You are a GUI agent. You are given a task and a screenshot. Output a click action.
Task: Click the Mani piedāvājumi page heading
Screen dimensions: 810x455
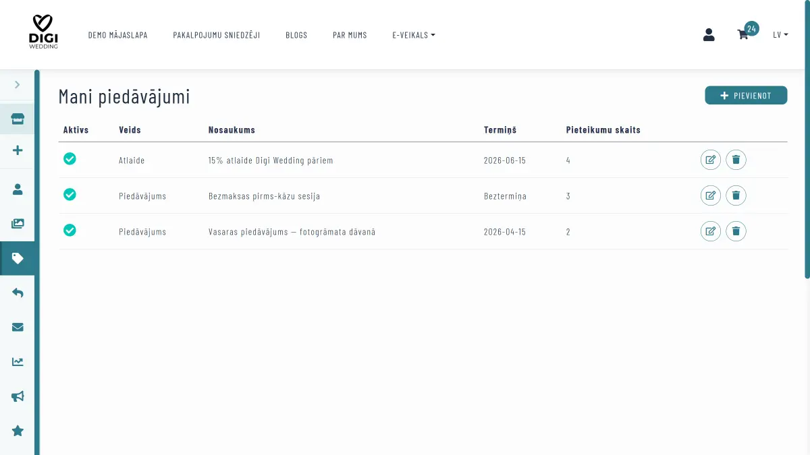124,96
